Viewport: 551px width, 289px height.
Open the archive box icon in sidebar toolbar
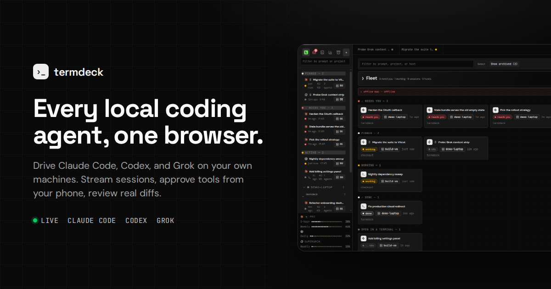coord(338,52)
